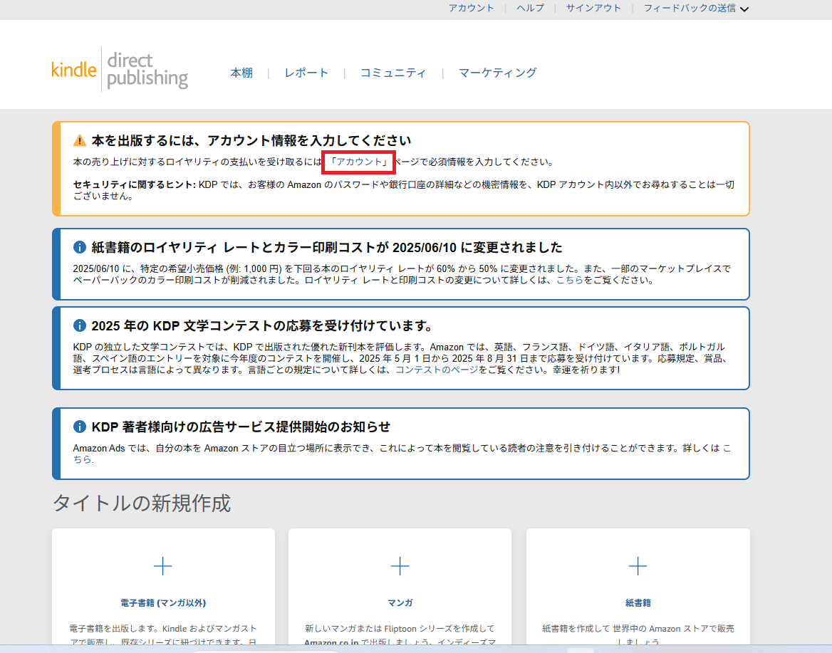Click the Kindle Direct Publishing logo
This screenshot has height=653, width=832.
pyautogui.click(x=120, y=70)
